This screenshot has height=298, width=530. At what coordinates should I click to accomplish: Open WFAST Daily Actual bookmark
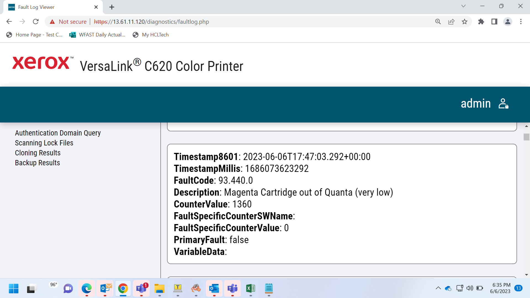pos(97,35)
